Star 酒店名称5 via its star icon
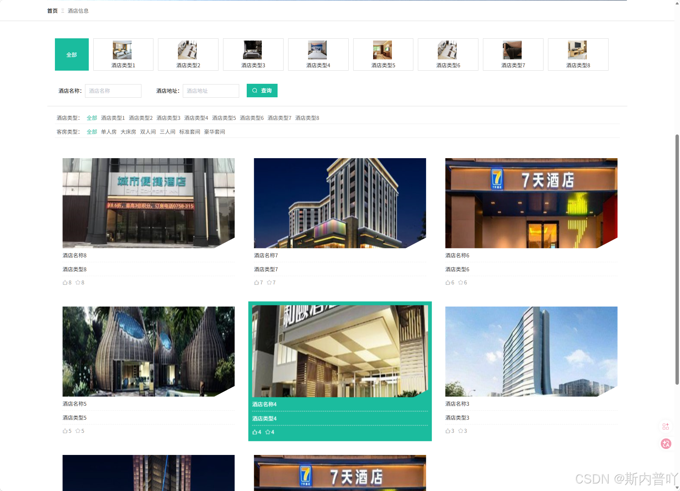The width and height of the screenshot is (680, 491). point(78,431)
